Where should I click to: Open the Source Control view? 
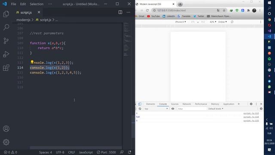[x=6, y=41]
